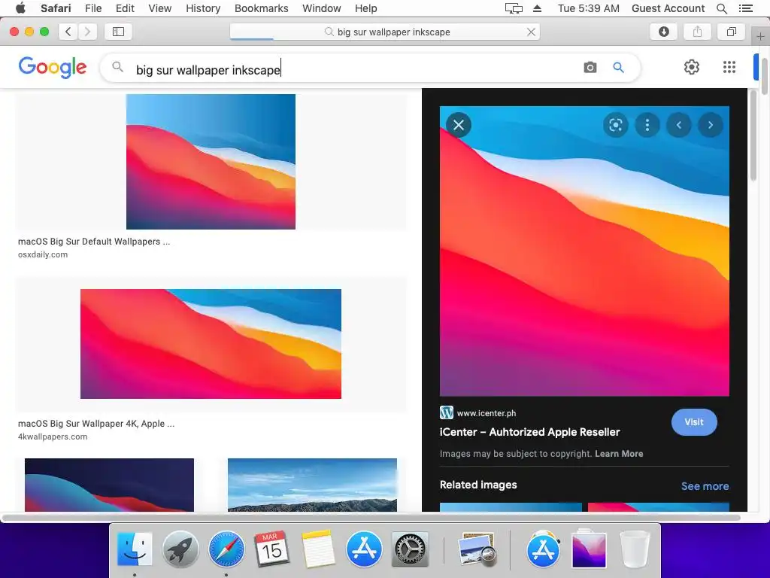Stop loading with the address bar X

pos(531,32)
